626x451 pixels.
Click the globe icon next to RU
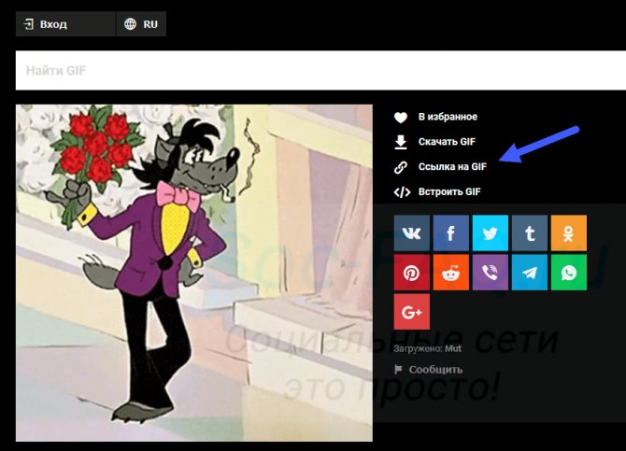pyautogui.click(x=130, y=24)
